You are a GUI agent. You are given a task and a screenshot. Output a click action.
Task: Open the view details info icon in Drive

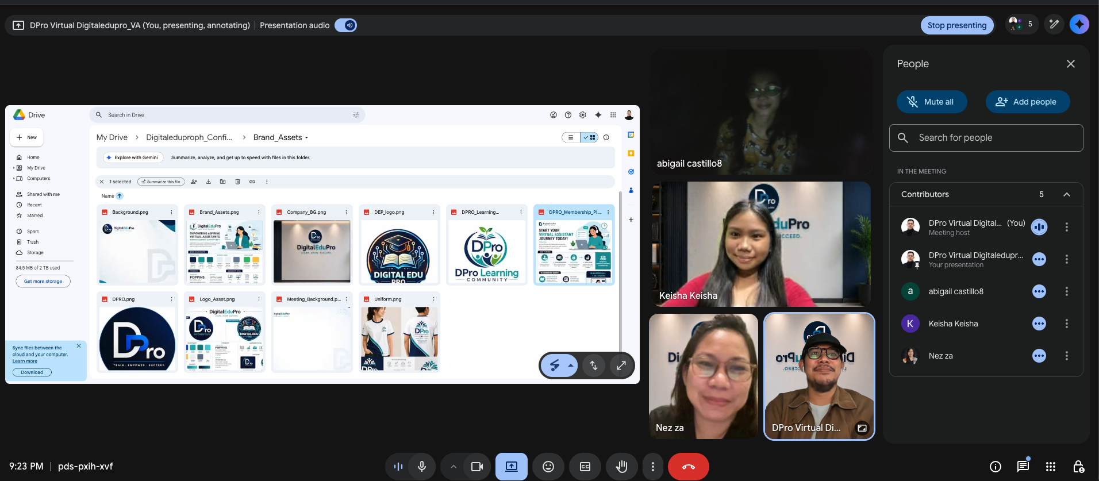(606, 137)
